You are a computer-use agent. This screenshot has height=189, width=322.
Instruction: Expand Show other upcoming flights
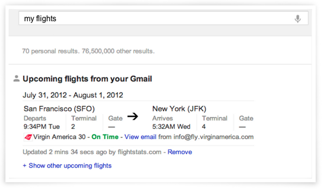pos(67,166)
